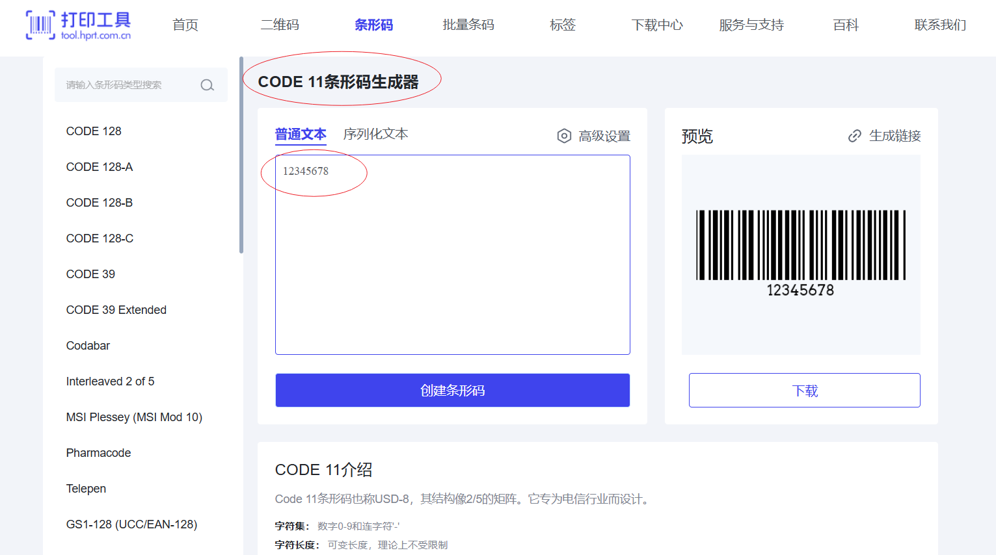Switch to the 序列化文本 tab
This screenshot has height=555, width=996.
(x=375, y=134)
